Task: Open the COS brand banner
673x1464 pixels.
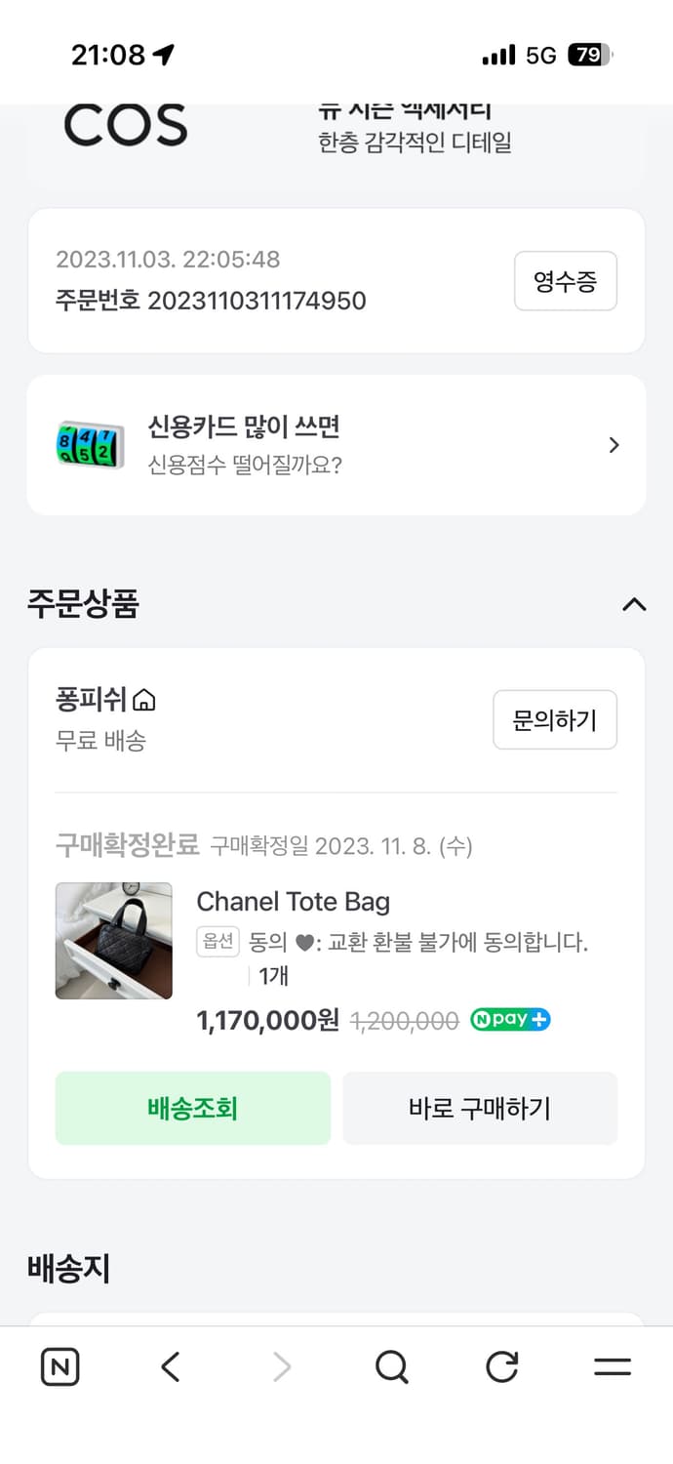Action: (x=125, y=124)
